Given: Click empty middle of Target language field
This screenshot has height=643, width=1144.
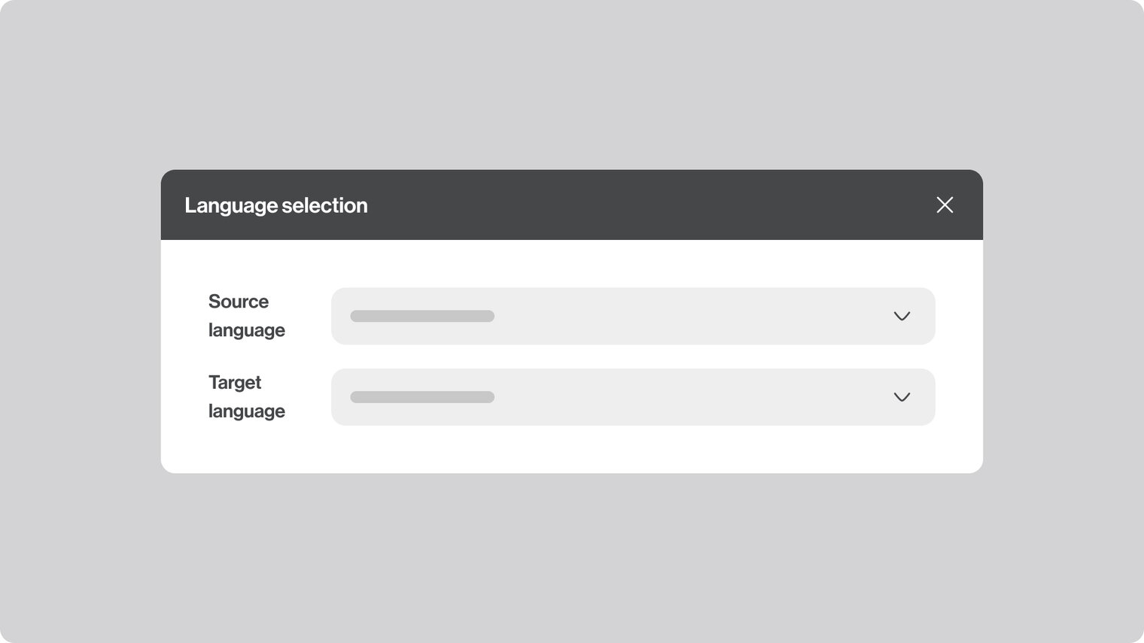Looking at the screenshot, I should click(x=677, y=397).
